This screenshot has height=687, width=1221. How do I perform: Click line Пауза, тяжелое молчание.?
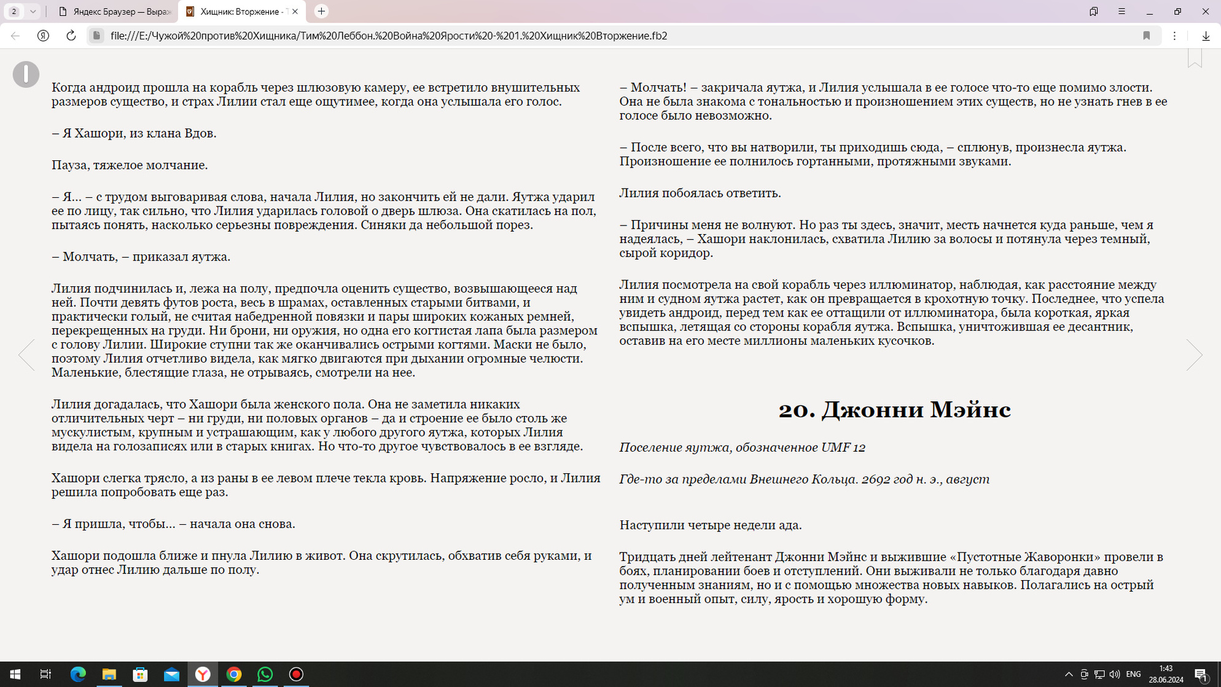click(130, 165)
